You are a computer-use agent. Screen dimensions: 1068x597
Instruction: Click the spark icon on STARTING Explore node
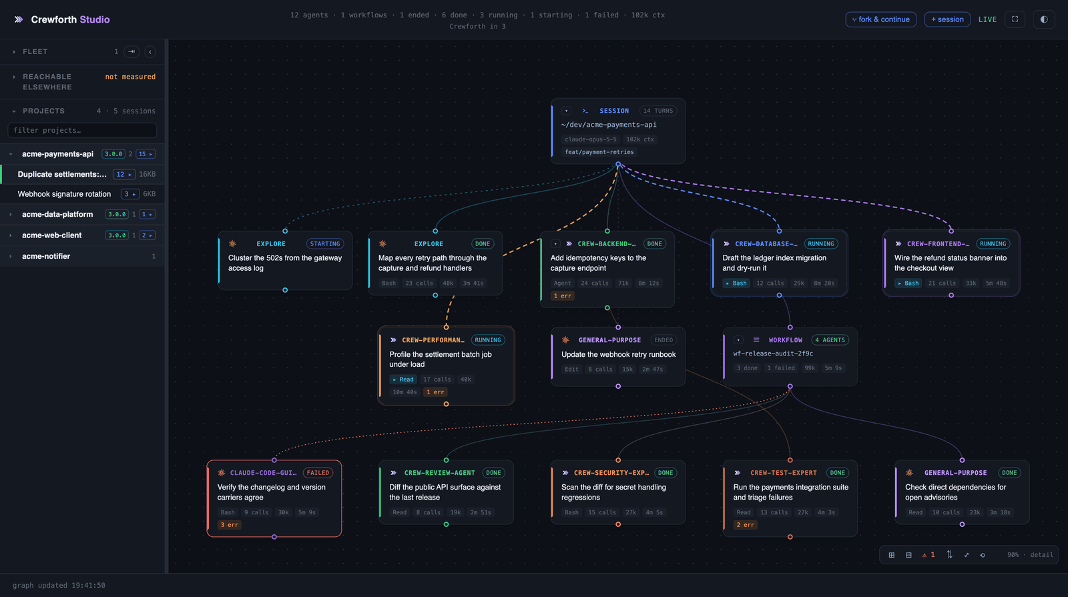click(232, 243)
